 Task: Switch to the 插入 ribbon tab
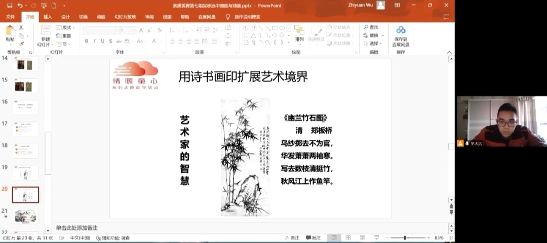48,17
